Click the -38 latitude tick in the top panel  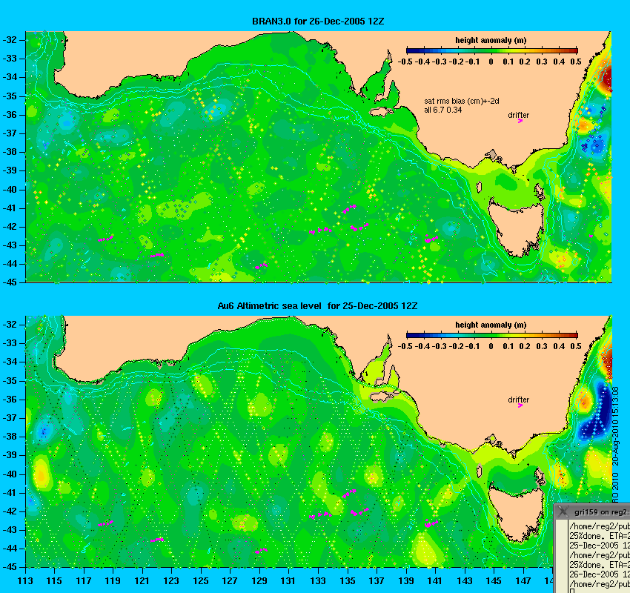pos(10,152)
